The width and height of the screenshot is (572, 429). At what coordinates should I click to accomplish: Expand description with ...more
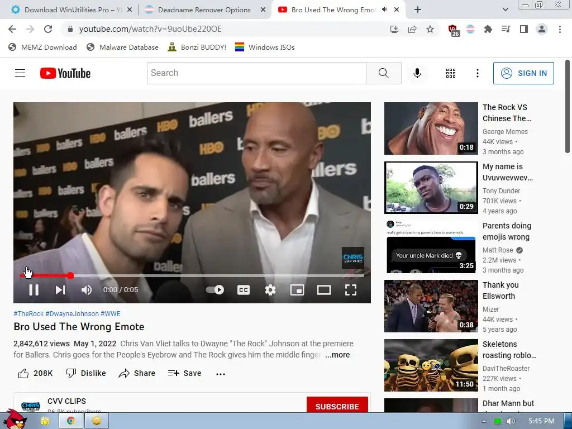coord(337,355)
